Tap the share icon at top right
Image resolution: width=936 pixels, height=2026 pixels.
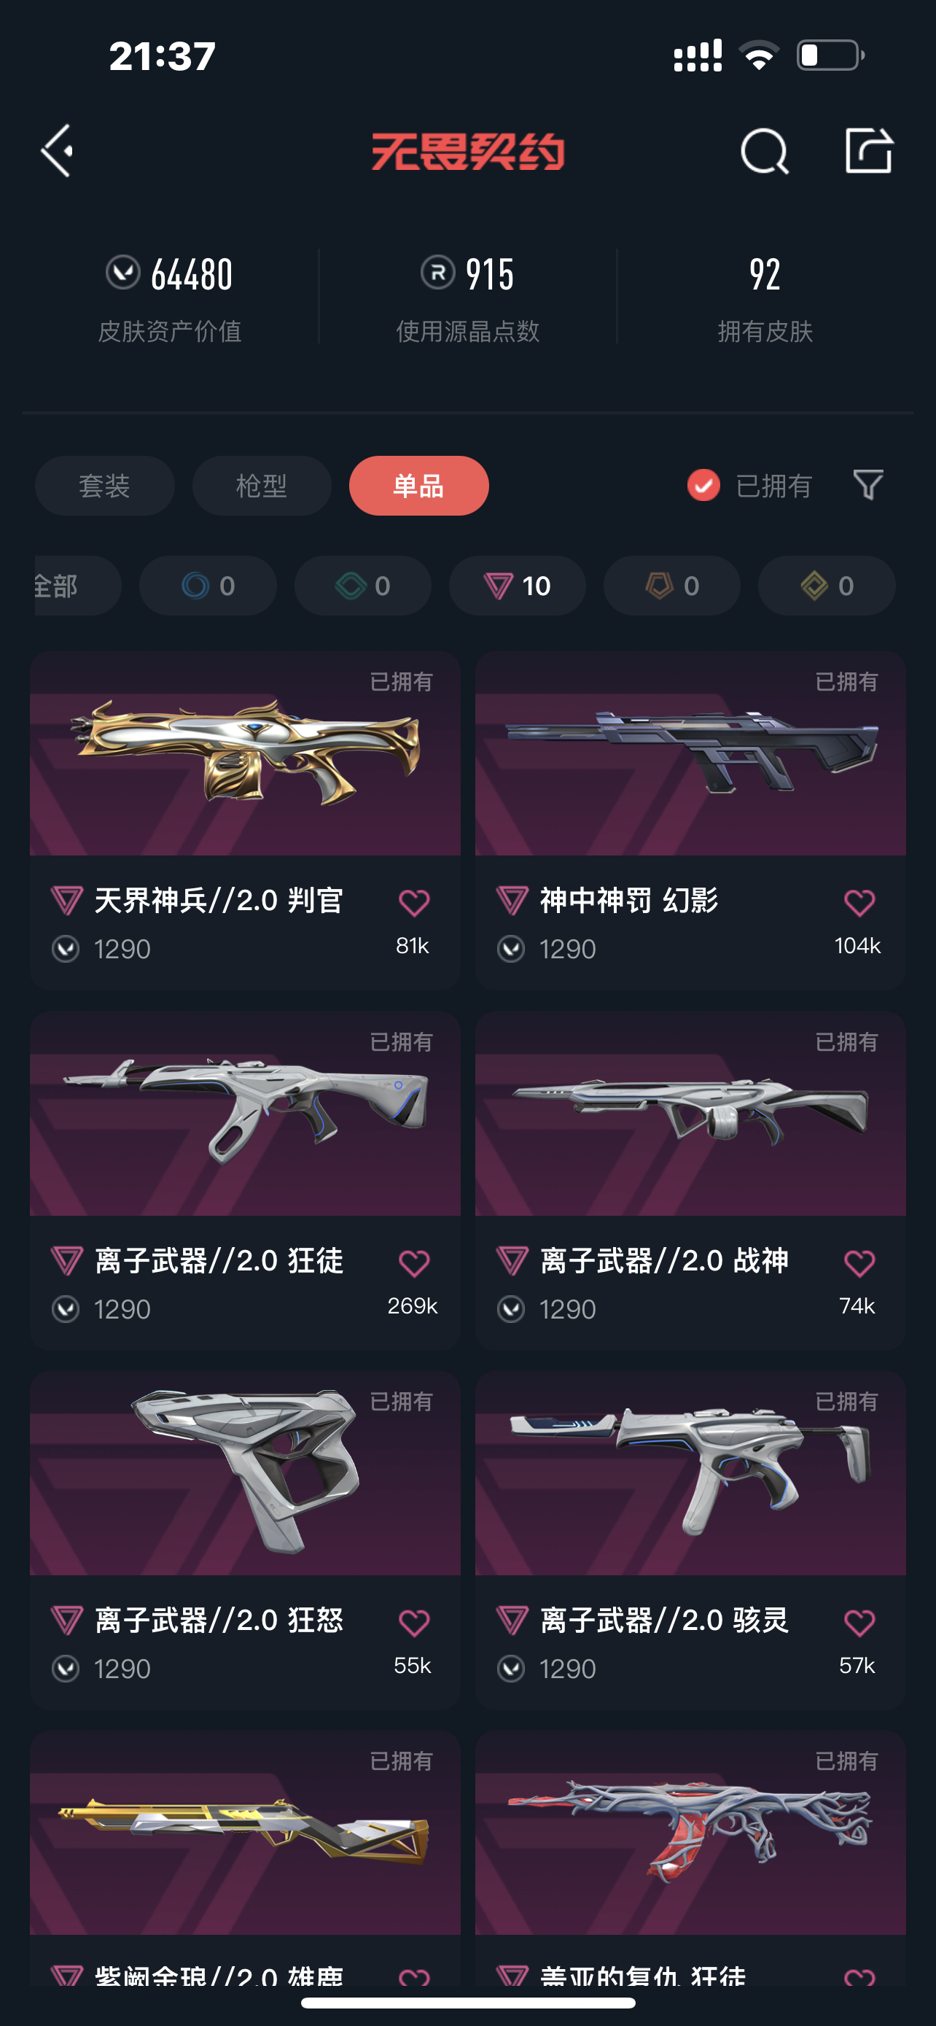868,150
